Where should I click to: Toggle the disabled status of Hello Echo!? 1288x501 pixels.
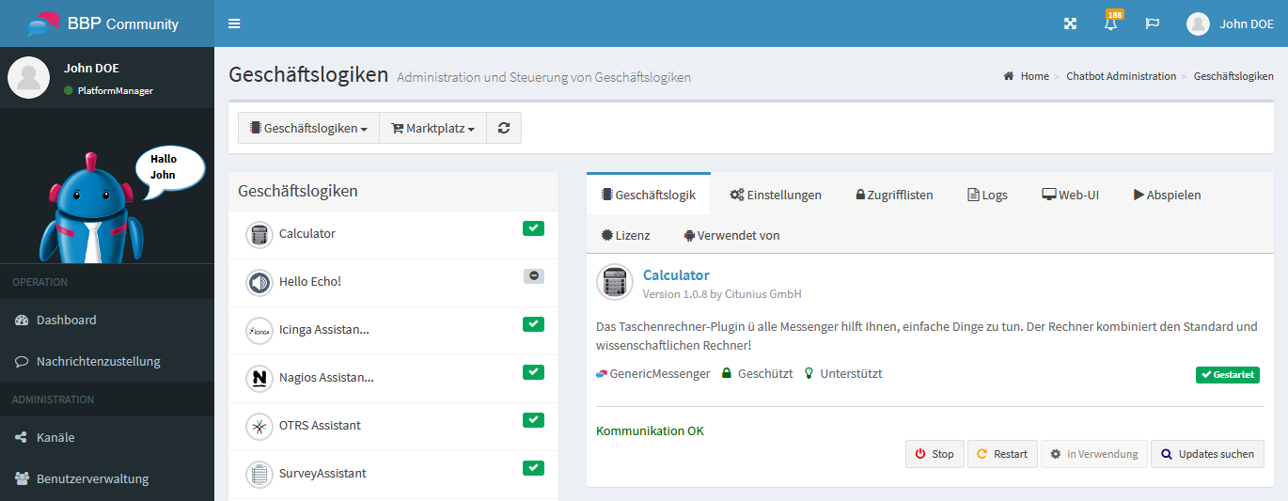click(533, 276)
